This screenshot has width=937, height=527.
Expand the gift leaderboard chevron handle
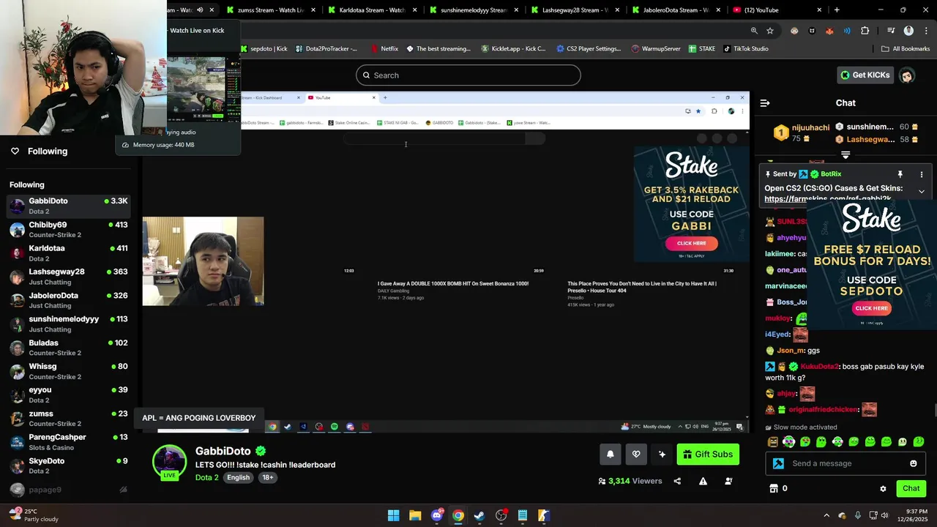pyautogui.click(x=845, y=154)
